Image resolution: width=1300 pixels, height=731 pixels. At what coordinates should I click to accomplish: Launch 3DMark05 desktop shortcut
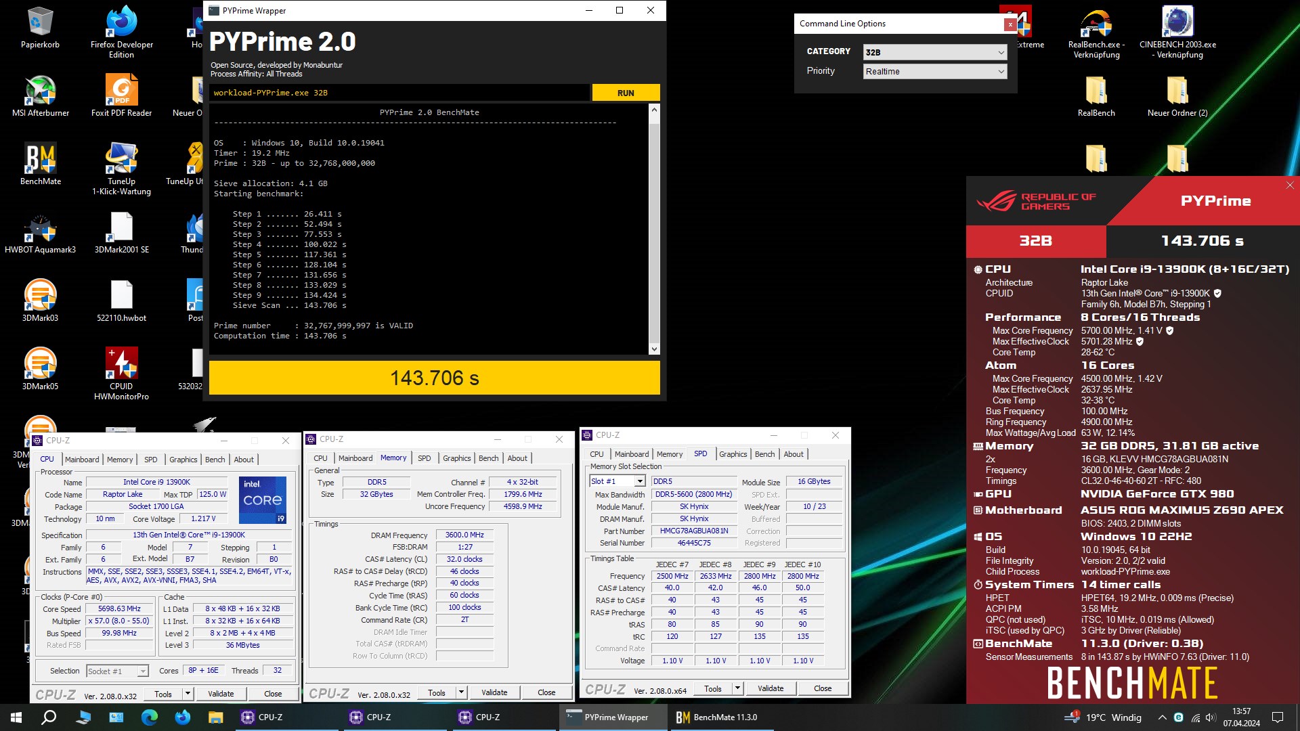[40, 369]
